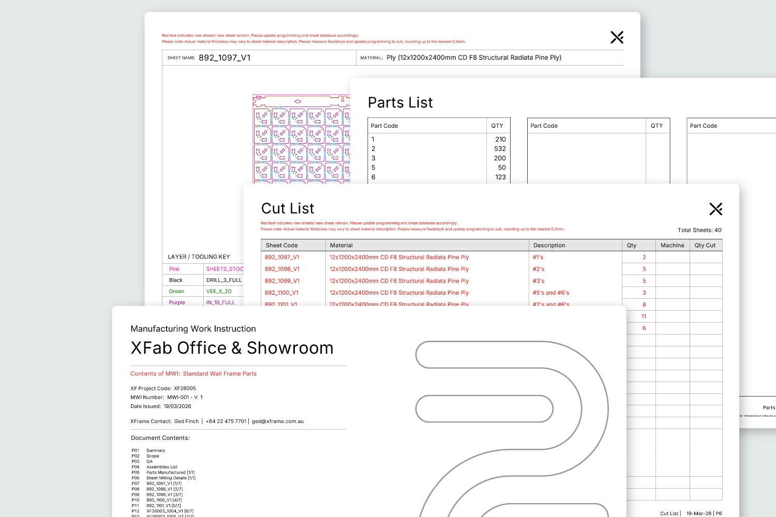Screen dimensions: 776x517
Task: Open contents entry "P04 Assemblies List"
Action: tap(155, 467)
